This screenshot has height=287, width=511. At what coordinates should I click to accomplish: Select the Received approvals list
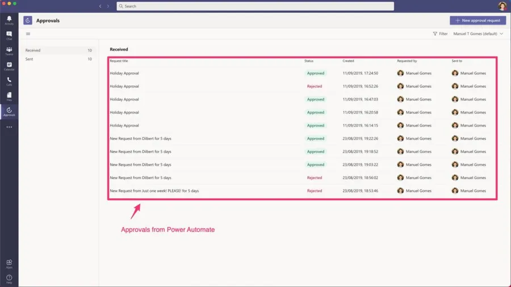[58, 50]
